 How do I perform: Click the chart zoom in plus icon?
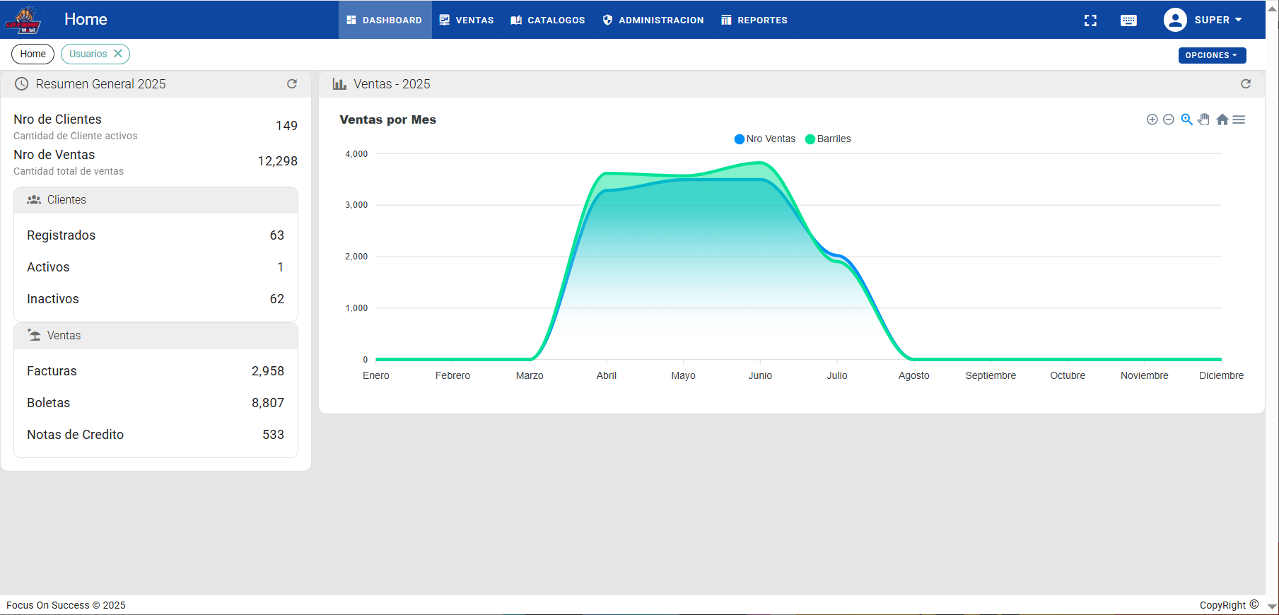1152,119
